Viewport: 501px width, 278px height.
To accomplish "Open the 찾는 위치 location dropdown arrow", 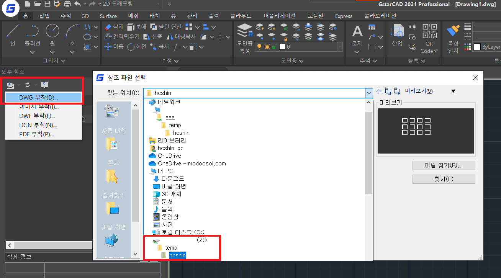I will point(369,93).
